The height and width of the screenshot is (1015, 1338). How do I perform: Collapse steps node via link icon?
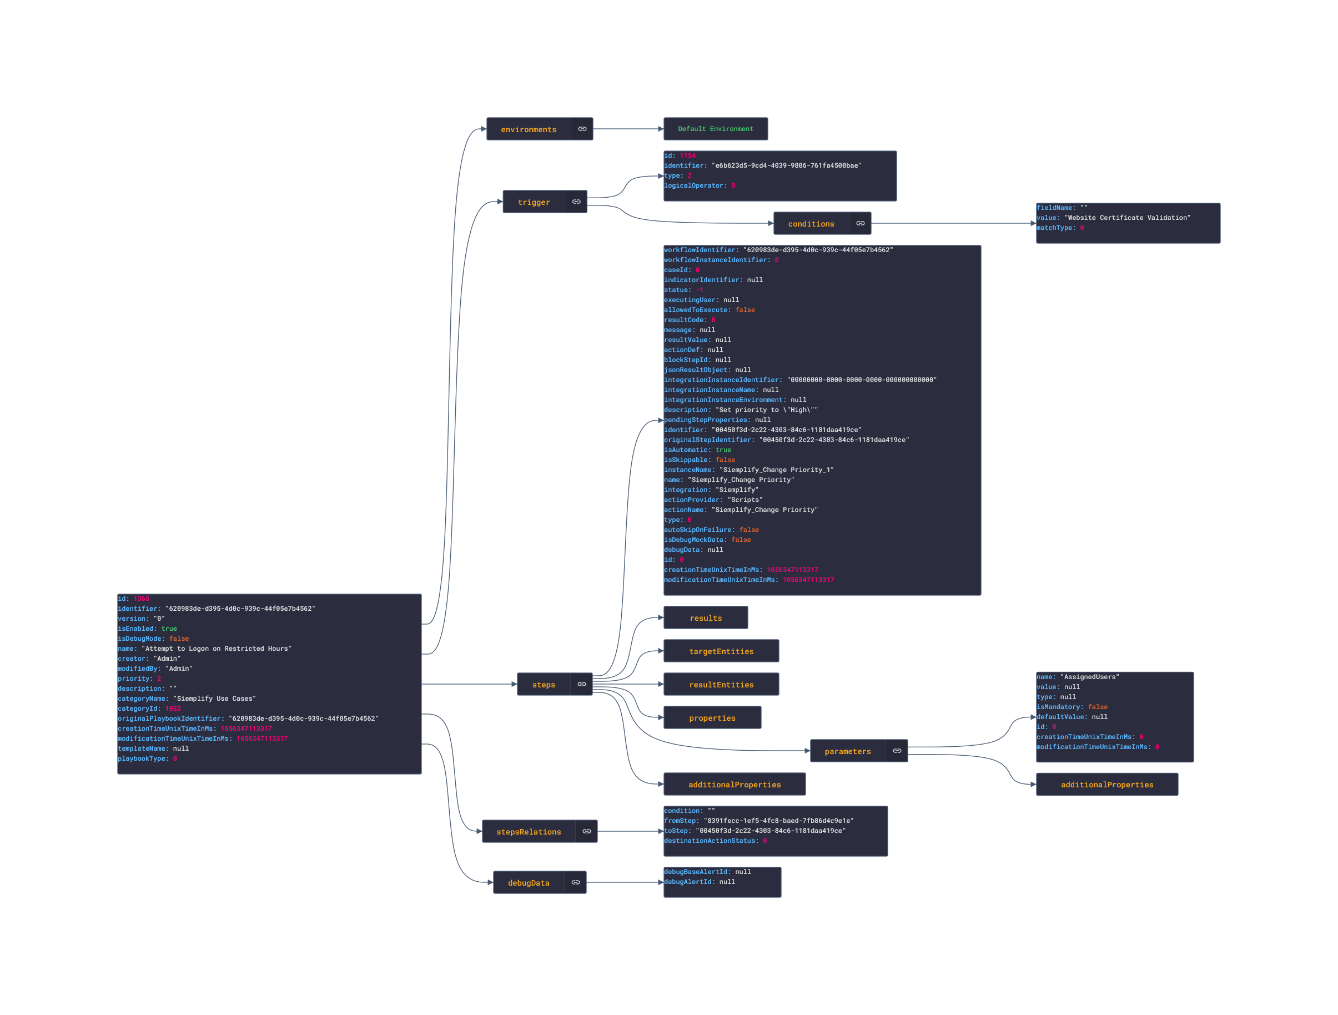pyautogui.click(x=581, y=684)
